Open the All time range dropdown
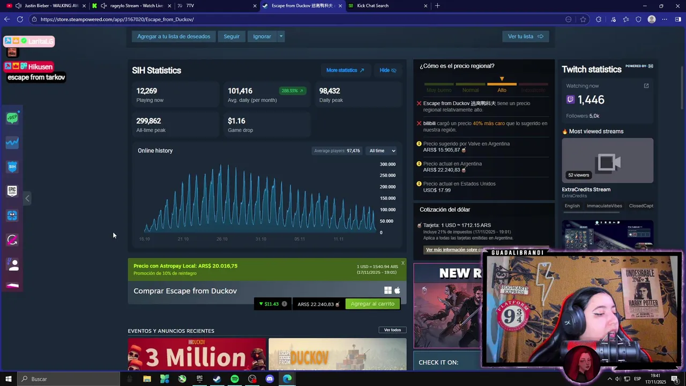This screenshot has width=686, height=386. click(x=382, y=151)
